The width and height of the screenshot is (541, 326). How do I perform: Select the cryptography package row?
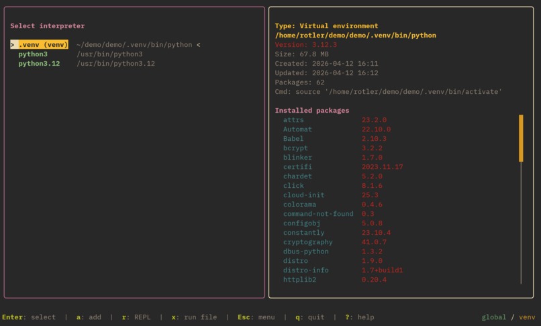[x=335, y=242]
